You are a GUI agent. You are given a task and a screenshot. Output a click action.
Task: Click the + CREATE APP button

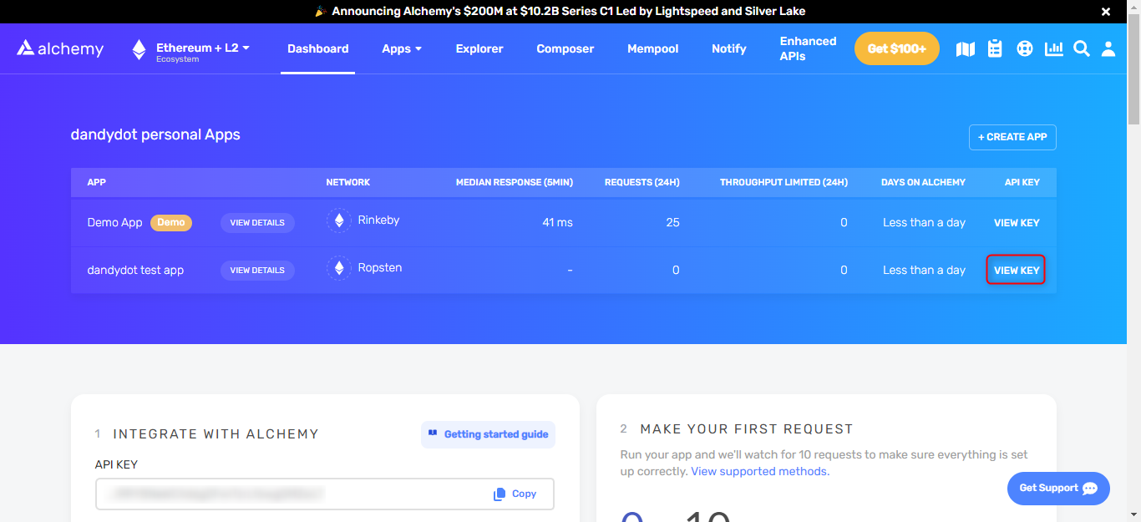tap(1012, 137)
